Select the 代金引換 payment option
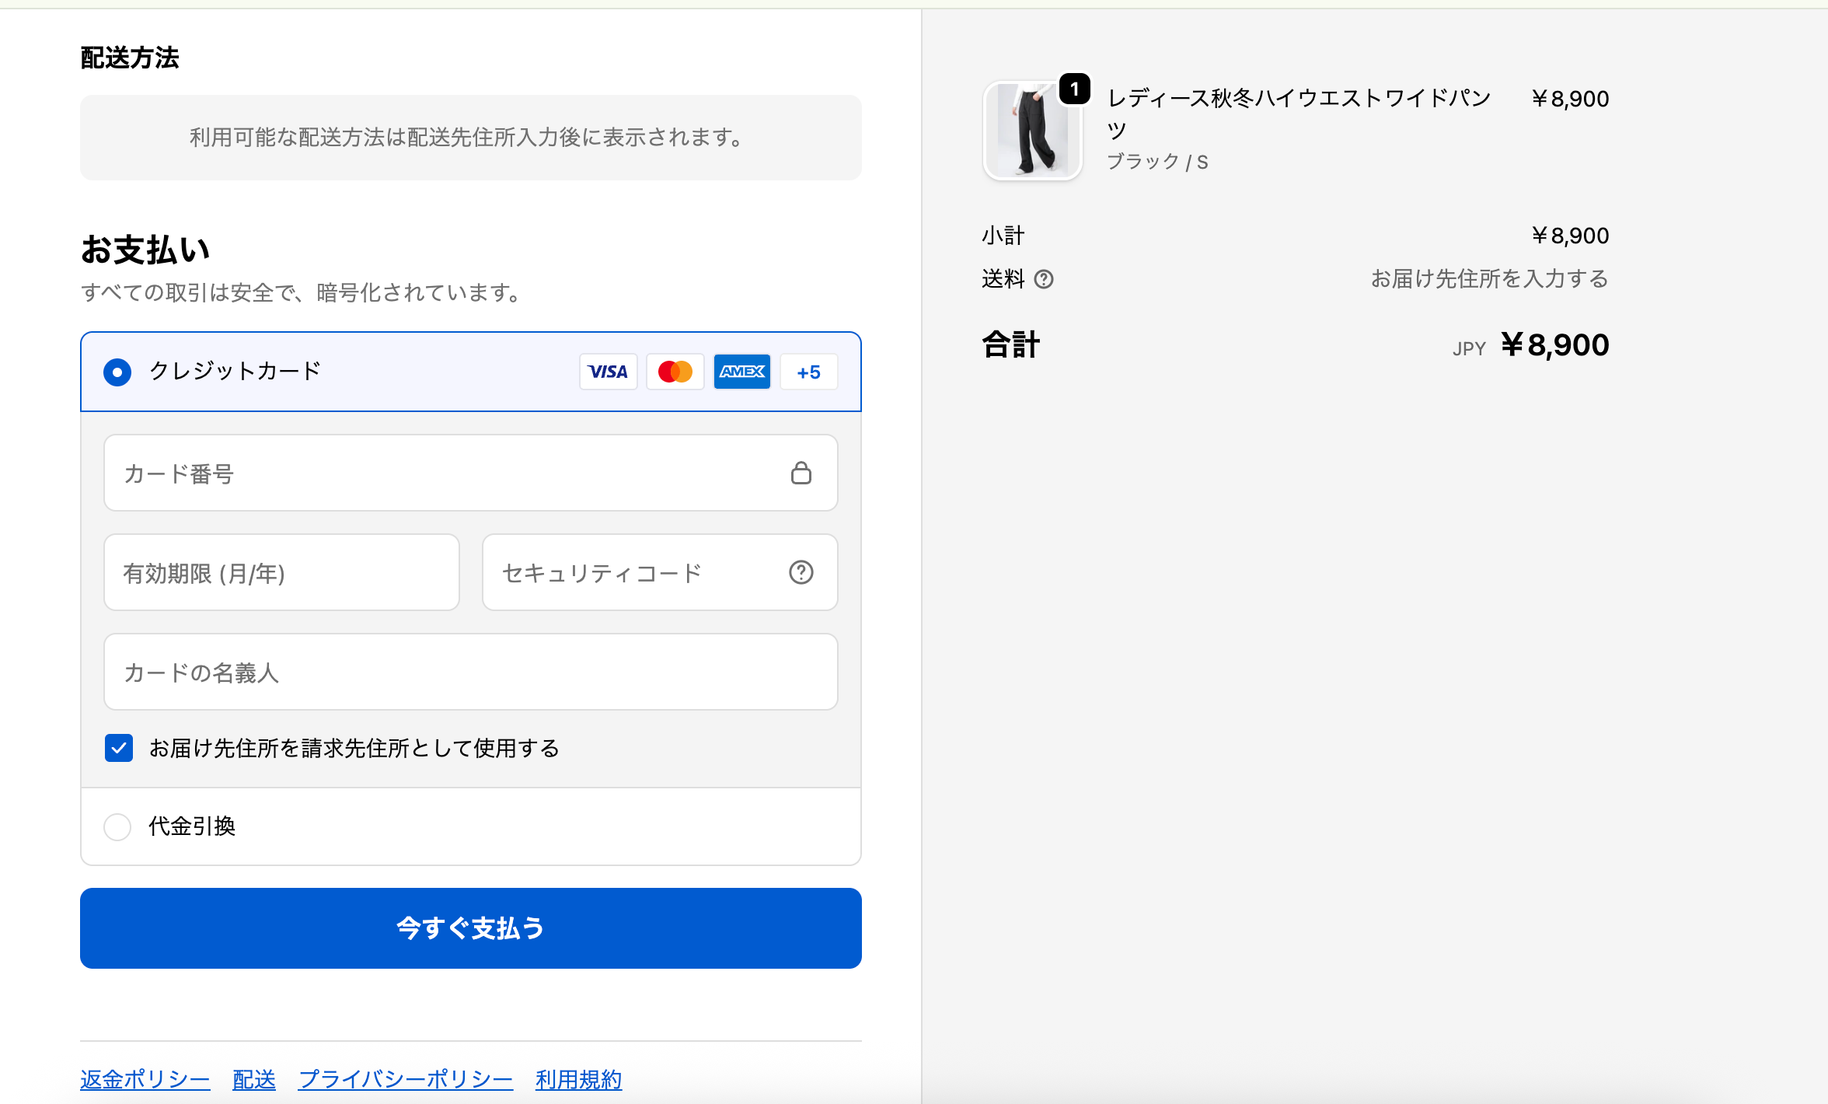This screenshot has height=1104, width=1828. click(x=117, y=826)
